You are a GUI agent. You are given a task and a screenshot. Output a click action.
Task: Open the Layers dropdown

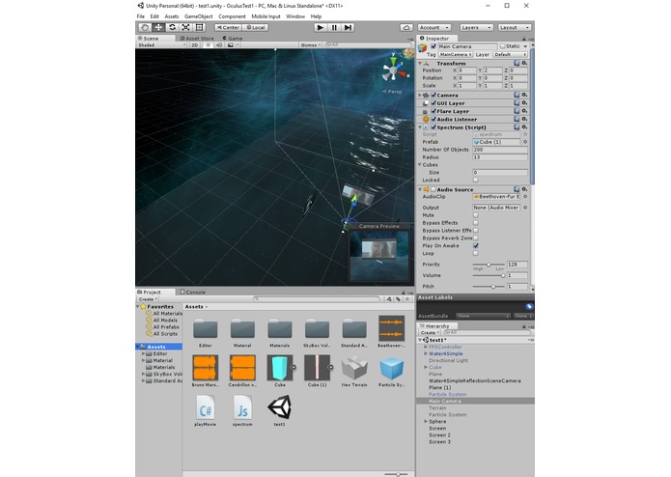click(476, 27)
